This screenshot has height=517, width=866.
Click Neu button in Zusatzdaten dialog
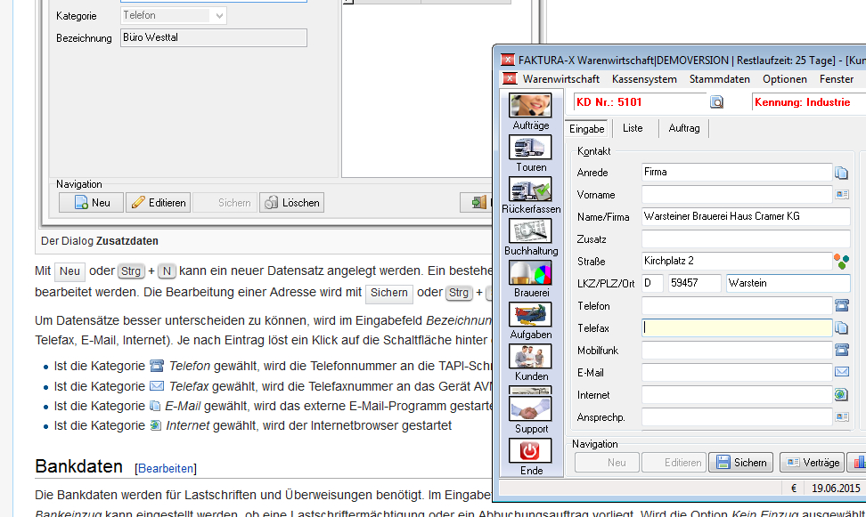pyautogui.click(x=91, y=203)
